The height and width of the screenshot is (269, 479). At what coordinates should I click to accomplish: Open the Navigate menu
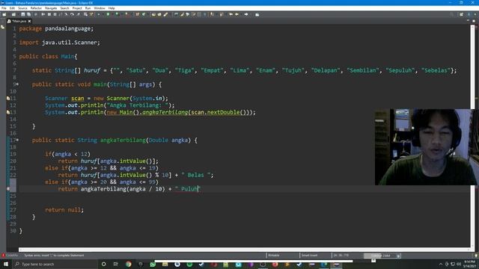click(x=51, y=8)
